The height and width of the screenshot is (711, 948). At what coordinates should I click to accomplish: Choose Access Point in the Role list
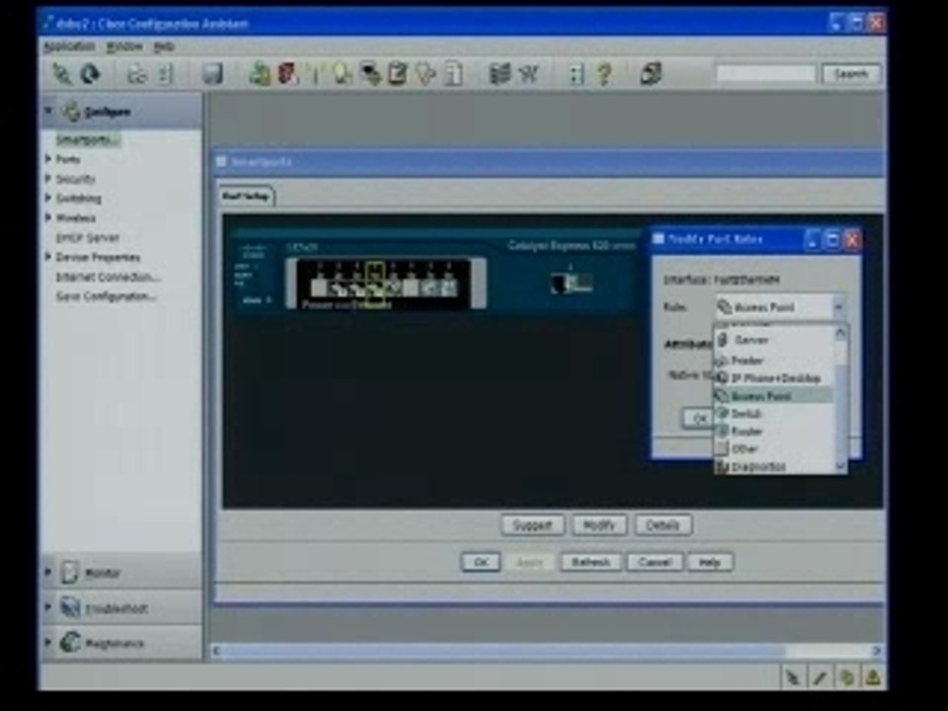point(774,396)
